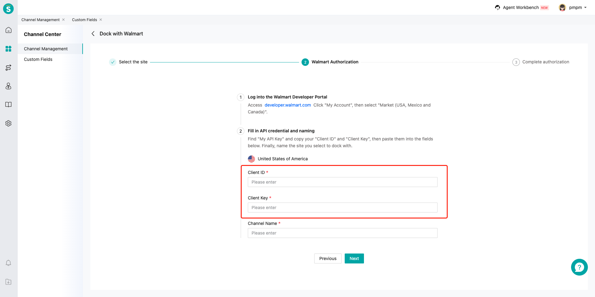
Task: Switch to the Custom Fields tab
Action: click(x=84, y=20)
